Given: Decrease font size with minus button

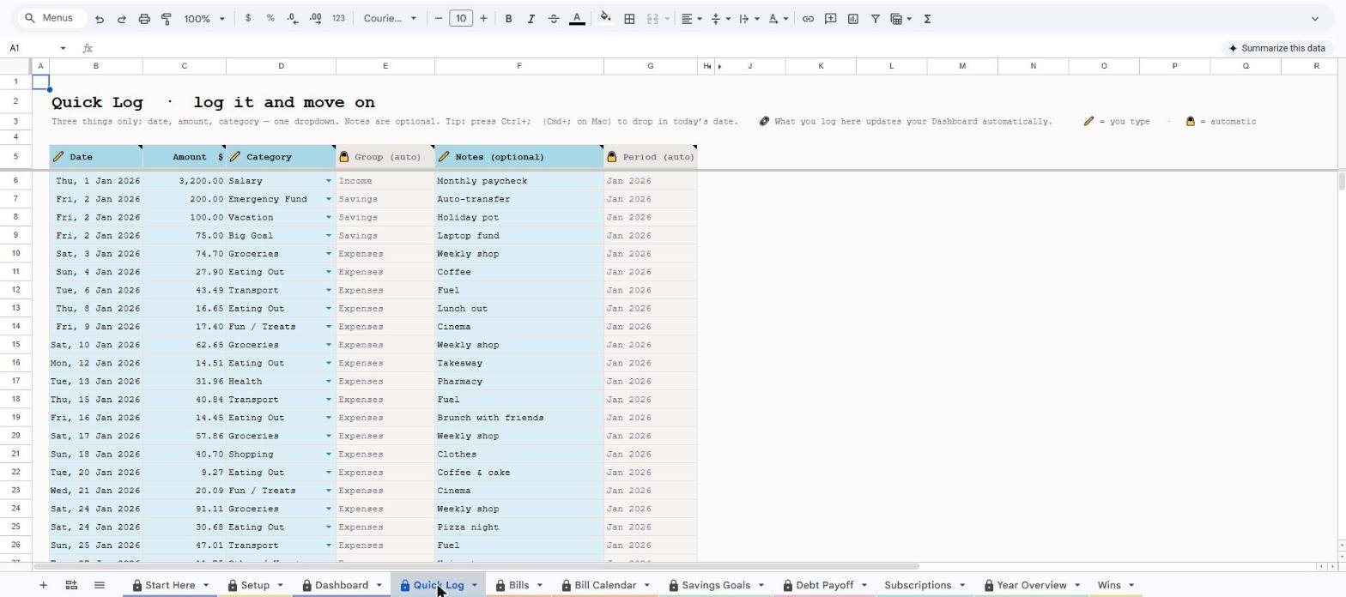Looking at the screenshot, I should (439, 19).
